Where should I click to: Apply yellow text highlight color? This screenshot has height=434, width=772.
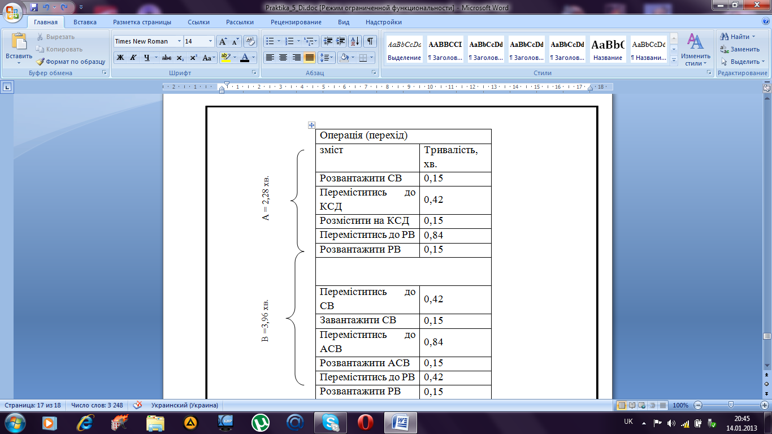225,58
